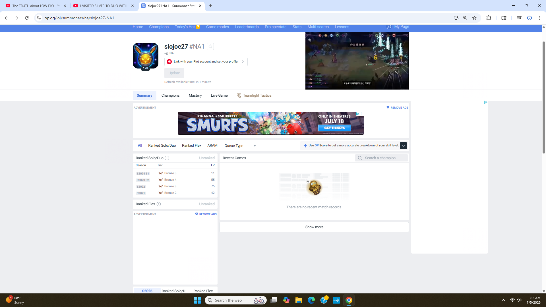Switch to Live Game tab
This screenshot has height=307, width=546.
[x=219, y=96]
